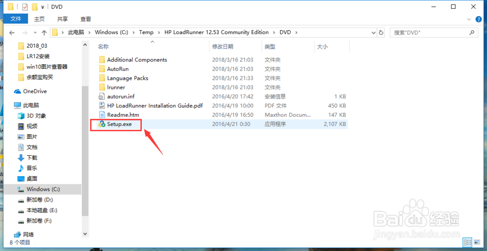Viewport: 487px width, 251px height.
Task: Select the Readme.htm file
Action: [x=123, y=115]
